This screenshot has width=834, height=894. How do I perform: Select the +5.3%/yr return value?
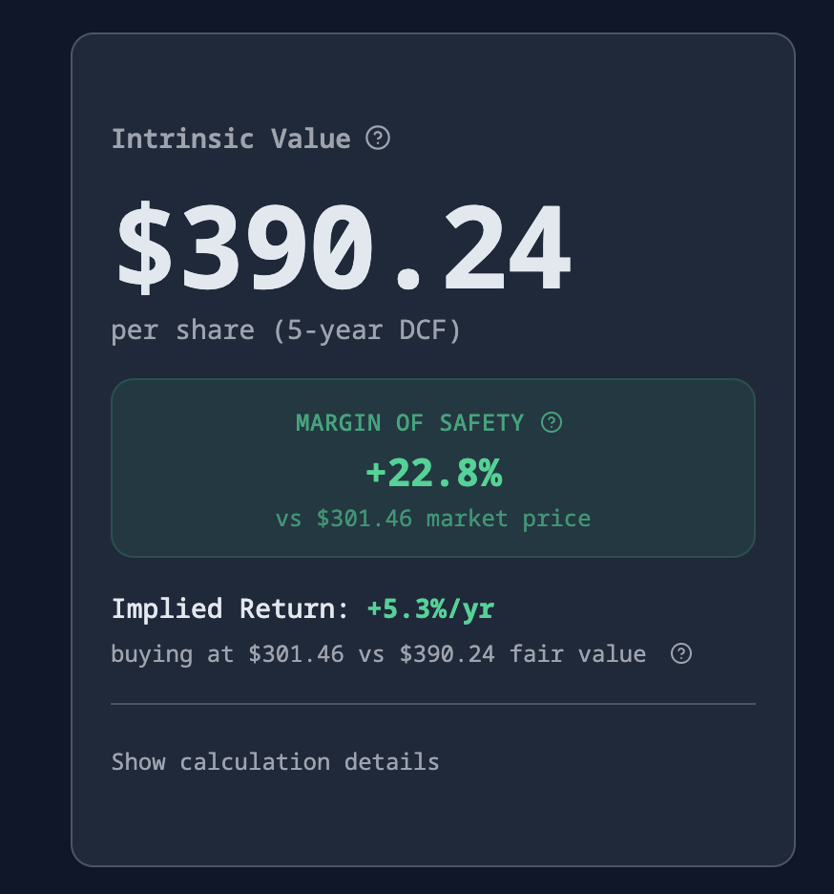[430, 609]
